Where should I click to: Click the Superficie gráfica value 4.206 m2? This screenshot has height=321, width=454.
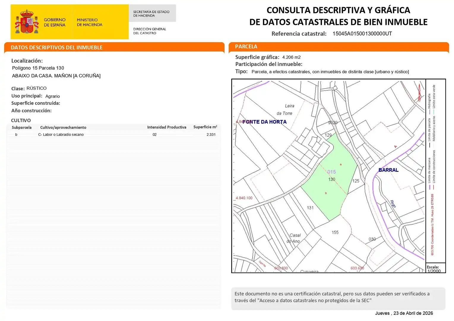(x=291, y=57)
